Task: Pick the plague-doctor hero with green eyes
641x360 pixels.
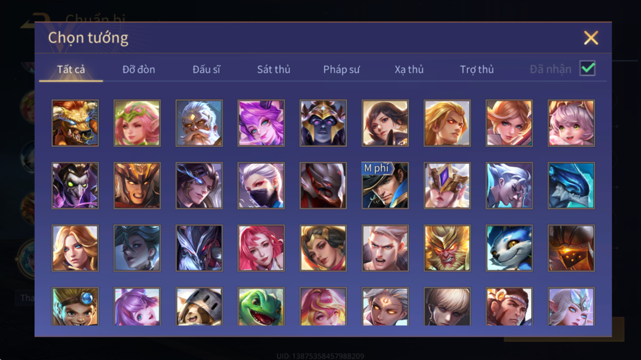Action: [x=75, y=186]
